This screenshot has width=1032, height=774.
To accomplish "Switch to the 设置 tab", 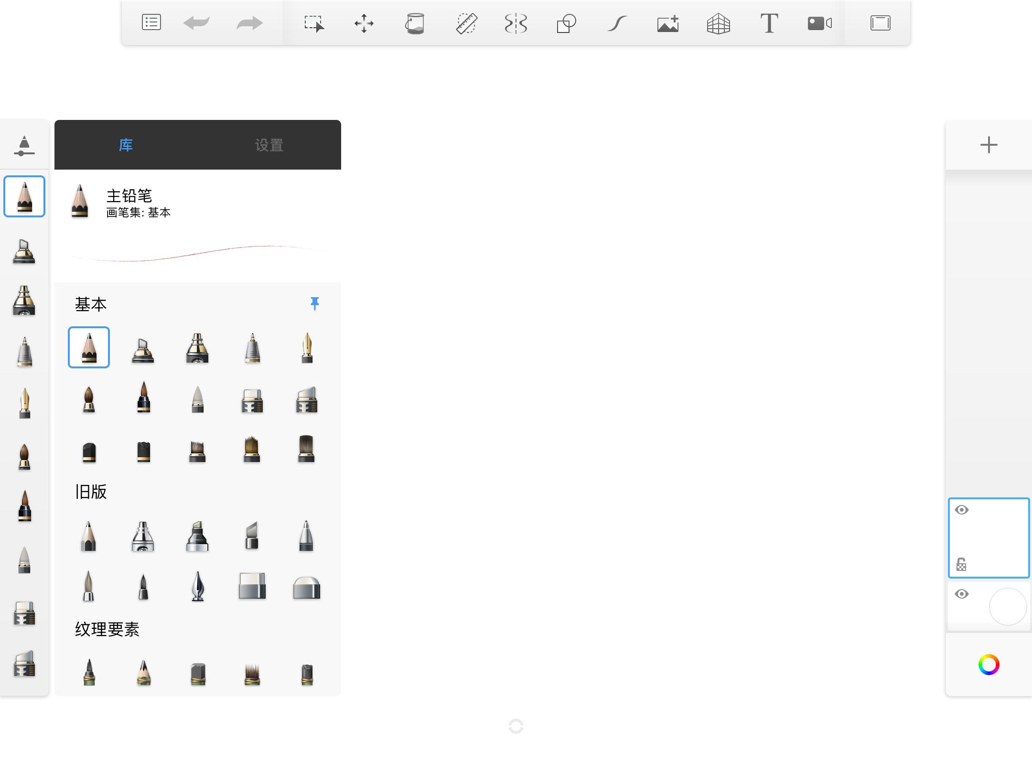I will coord(269,145).
